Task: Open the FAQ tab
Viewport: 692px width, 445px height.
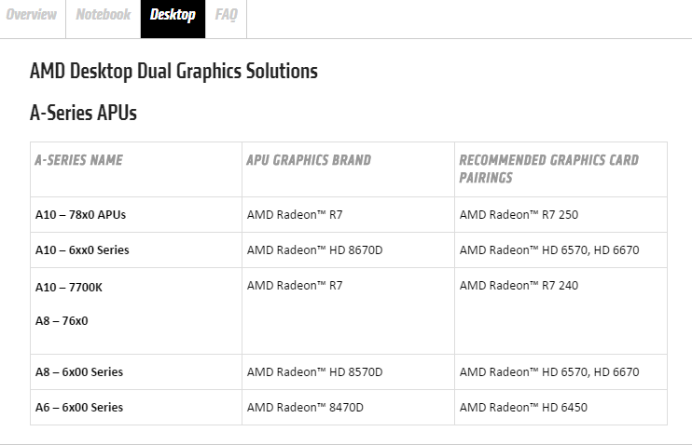Action: (x=226, y=15)
